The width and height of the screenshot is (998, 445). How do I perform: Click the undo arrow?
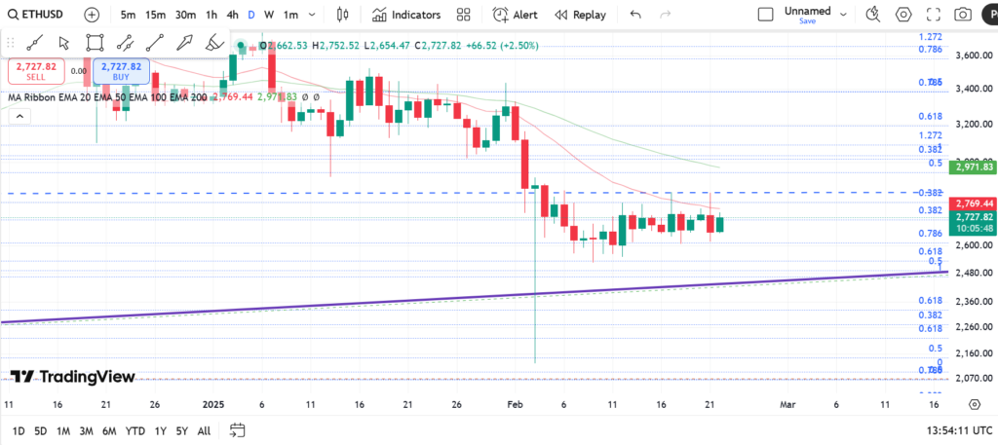coord(635,15)
